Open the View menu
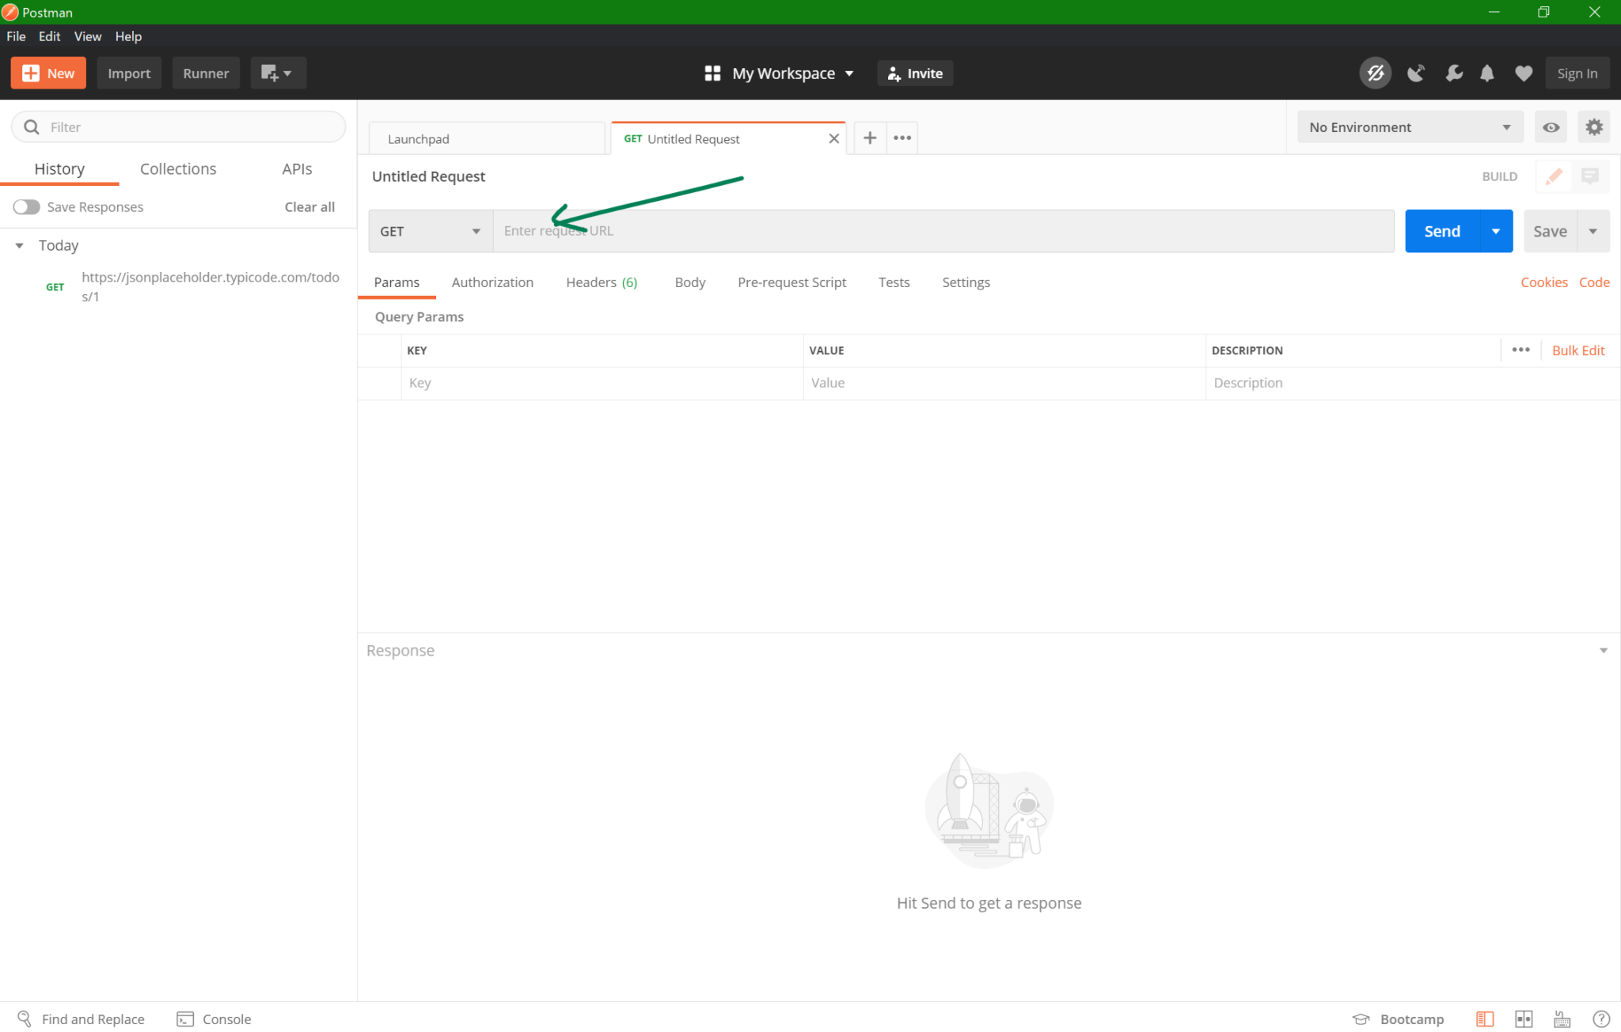1621x1032 pixels. 87,36
